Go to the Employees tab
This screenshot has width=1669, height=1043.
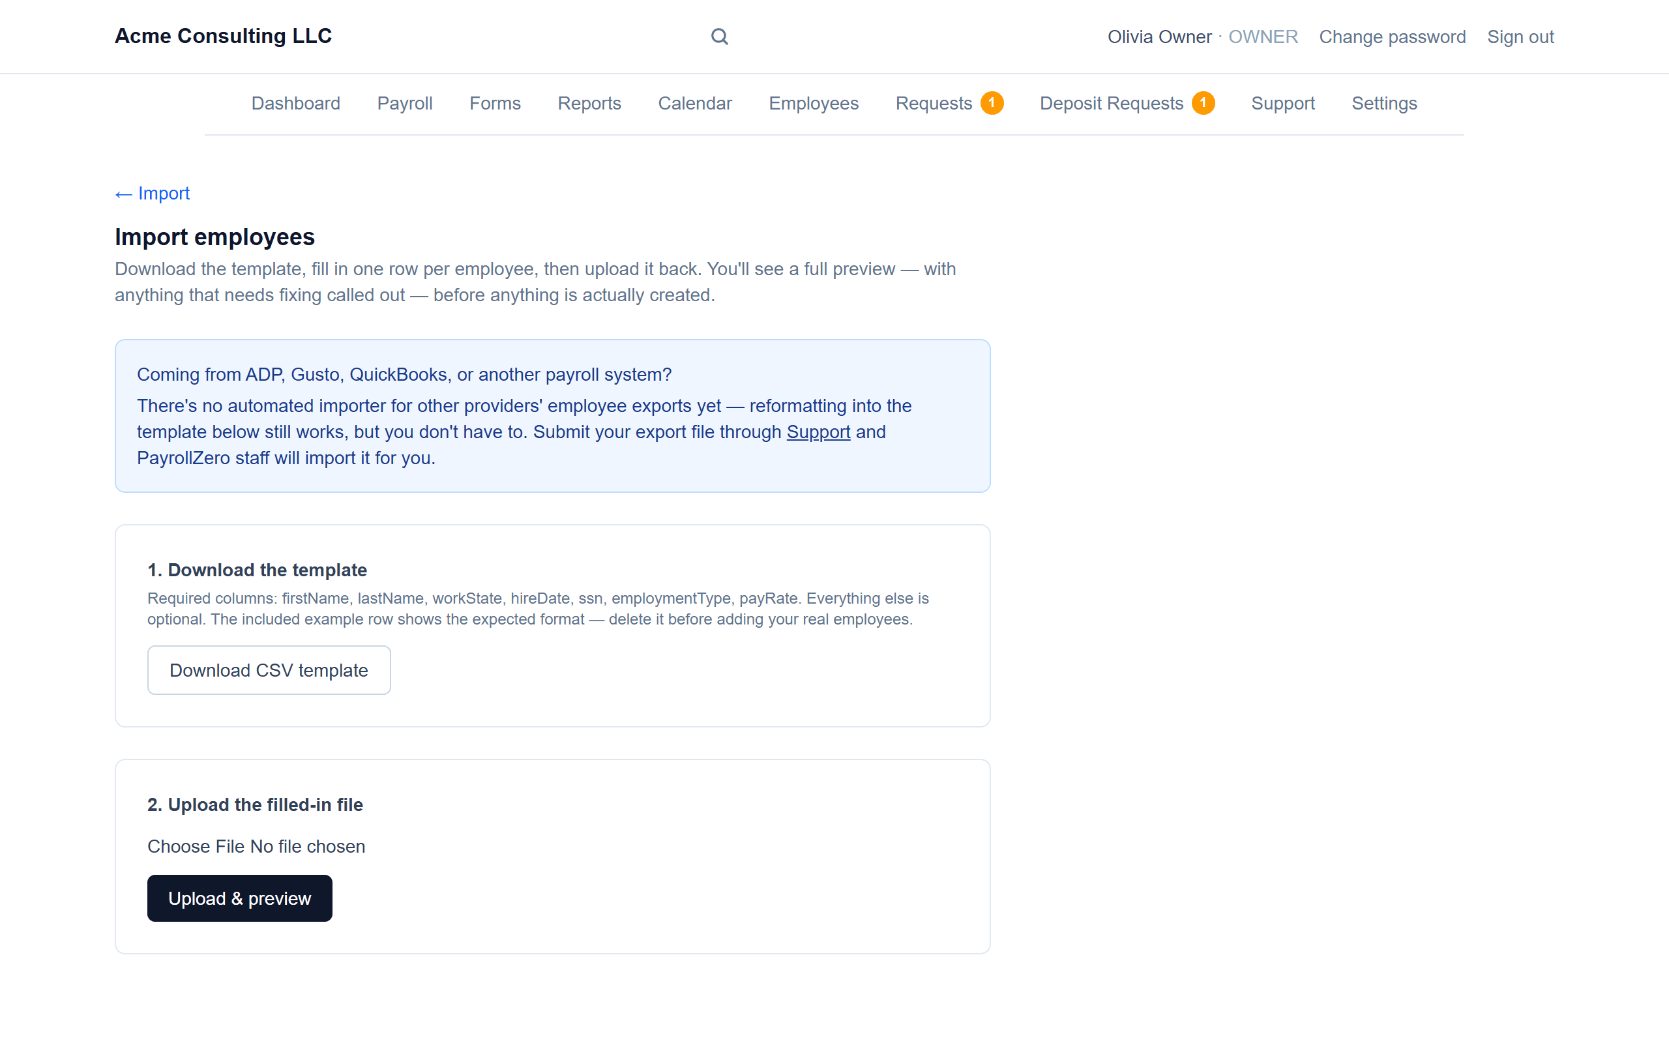[813, 104]
